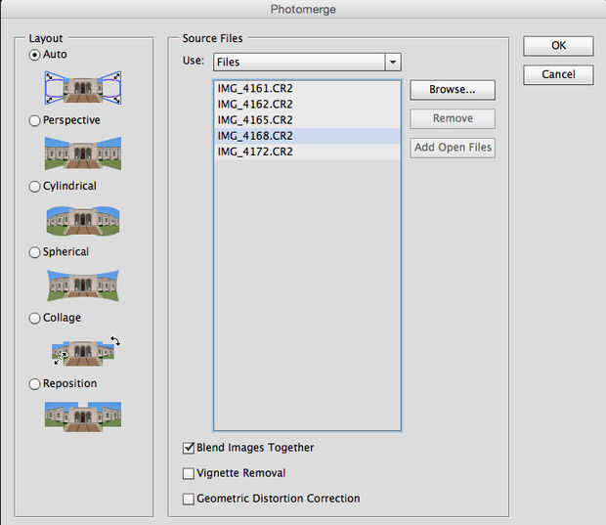Click the Reposition layout preview icon
Screen dimensions: 606x525
coord(82,415)
